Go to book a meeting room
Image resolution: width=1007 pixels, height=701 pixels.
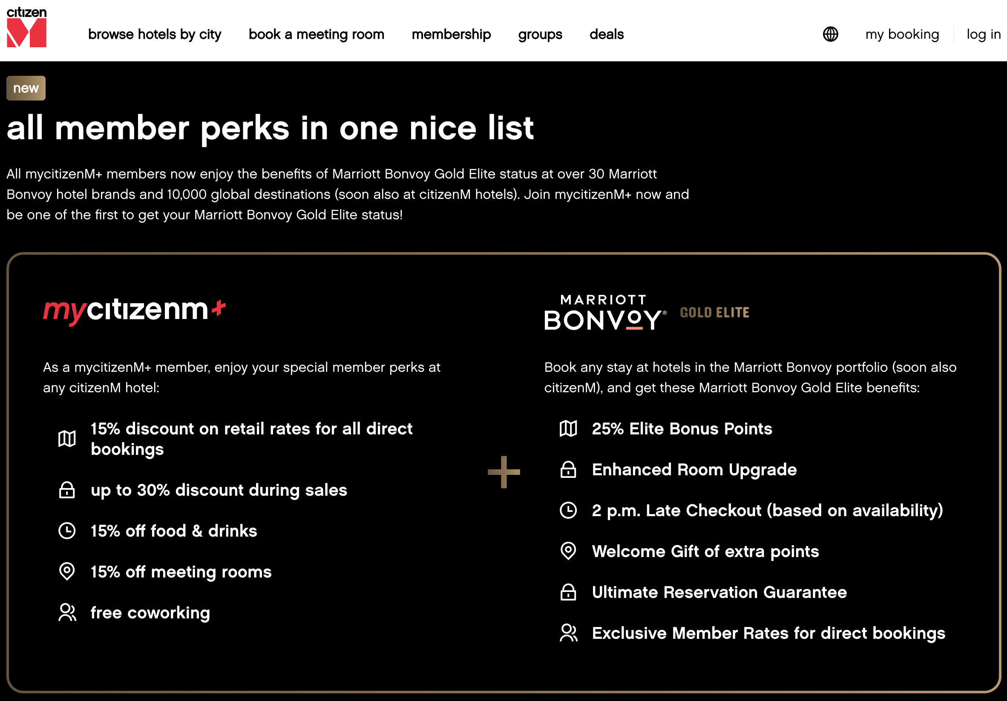pos(316,34)
